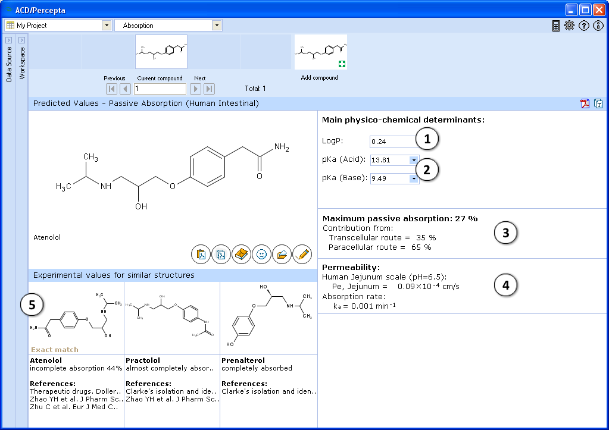Screen dimensions: 609x430
Task: Open settings gear icon
Action: click(569, 26)
